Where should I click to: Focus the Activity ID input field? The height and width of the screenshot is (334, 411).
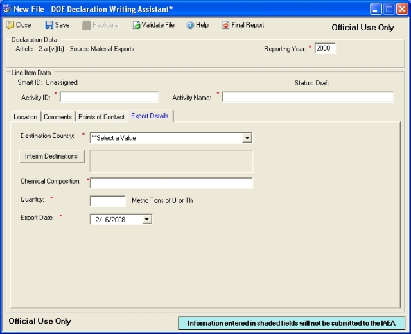109,97
